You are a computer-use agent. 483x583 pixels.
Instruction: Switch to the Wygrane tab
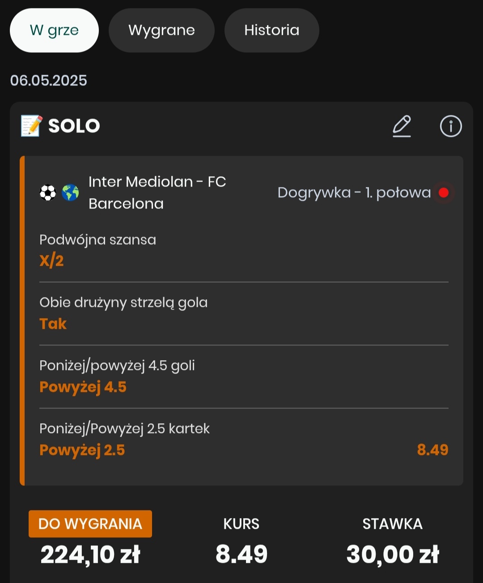click(x=161, y=30)
